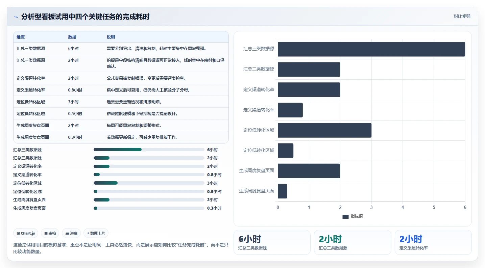
Task: Click the 2小时 progress bar for 生成周度复盘页面
Action: pos(149,200)
